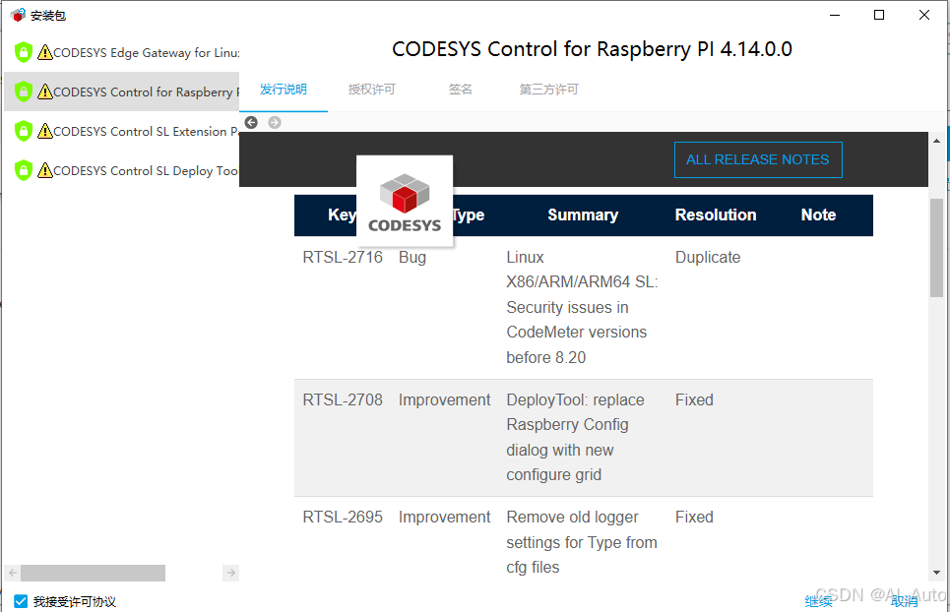Toggle the 我接受许可协议 checkbox
Screen dimensions: 950x612
[x=21, y=601]
